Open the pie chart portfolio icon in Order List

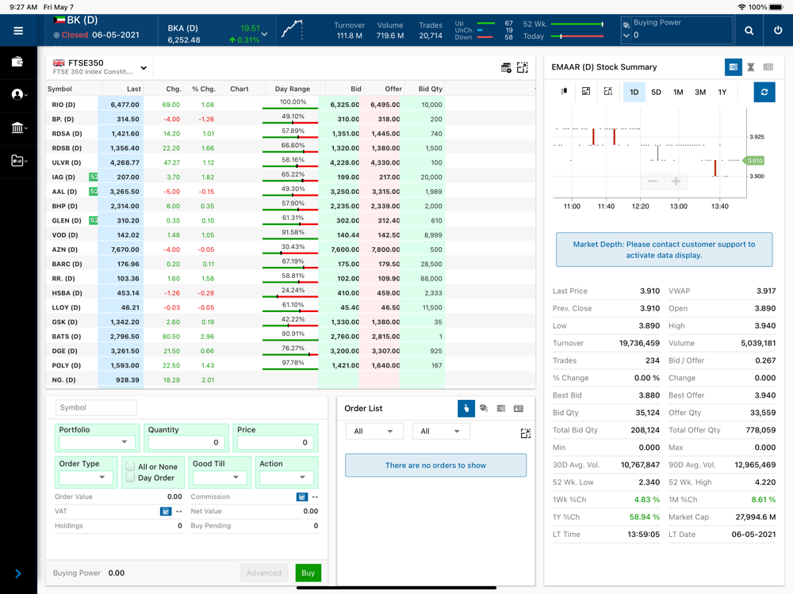pyautogui.click(x=484, y=408)
